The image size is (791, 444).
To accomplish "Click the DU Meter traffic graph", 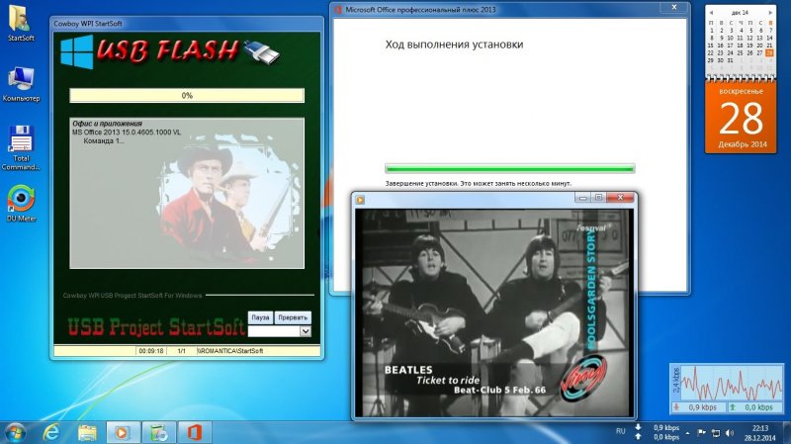I will 731,383.
